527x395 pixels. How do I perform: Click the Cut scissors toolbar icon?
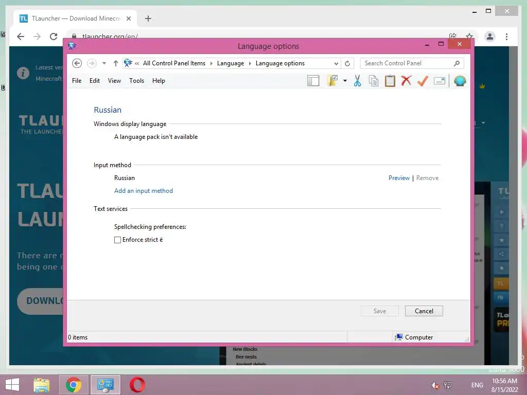pos(357,81)
